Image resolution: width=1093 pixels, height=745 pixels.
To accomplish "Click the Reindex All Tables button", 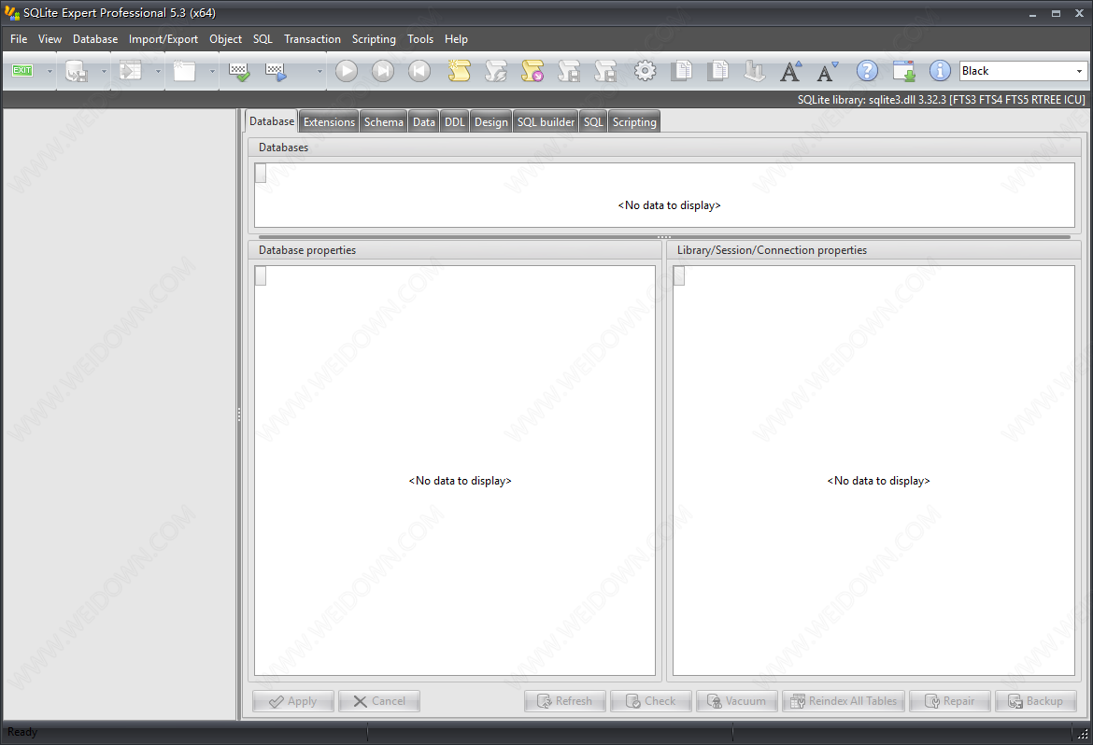I will pyautogui.click(x=844, y=701).
